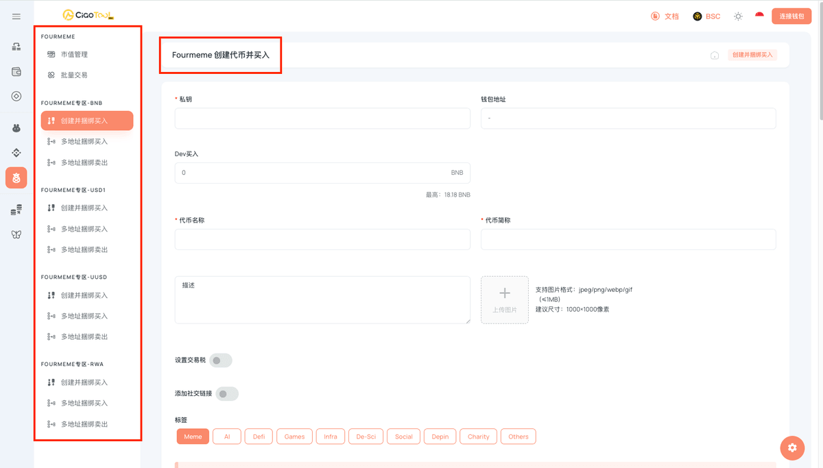Focus the 描述 description textarea
Image resolution: width=823 pixels, height=468 pixels.
click(x=322, y=300)
